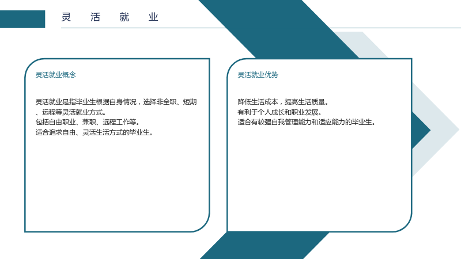
Task: Select the heading 灵活就业概念
Action: [x=55, y=75]
